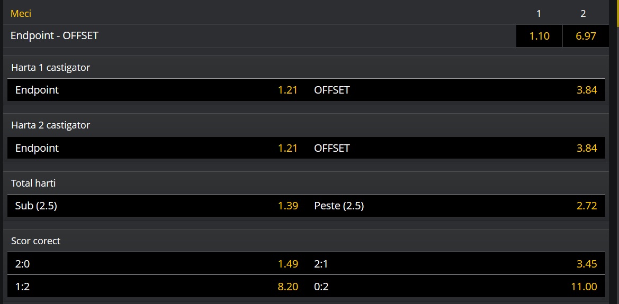Bet on correct score 2:0

tap(156, 263)
